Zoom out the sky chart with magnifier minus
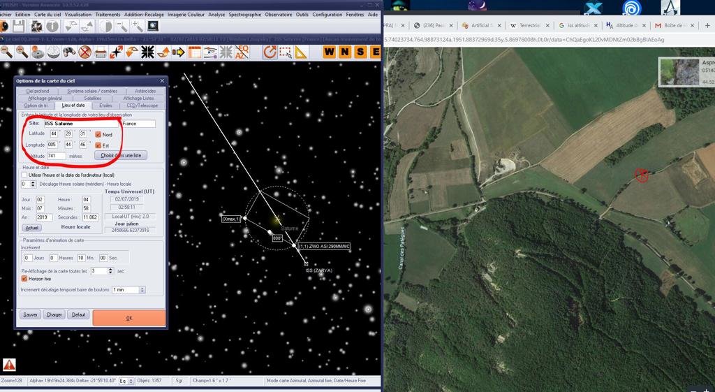The height and width of the screenshot is (392, 715). click(x=6, y=52)
